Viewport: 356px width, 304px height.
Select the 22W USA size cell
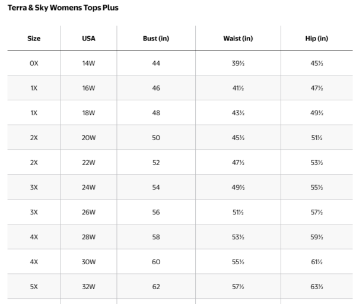point(88,163)
